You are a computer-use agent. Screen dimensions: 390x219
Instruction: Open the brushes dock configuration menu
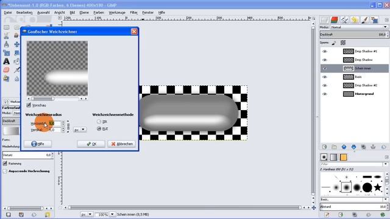pyautogui.click(x=386, y=157)
